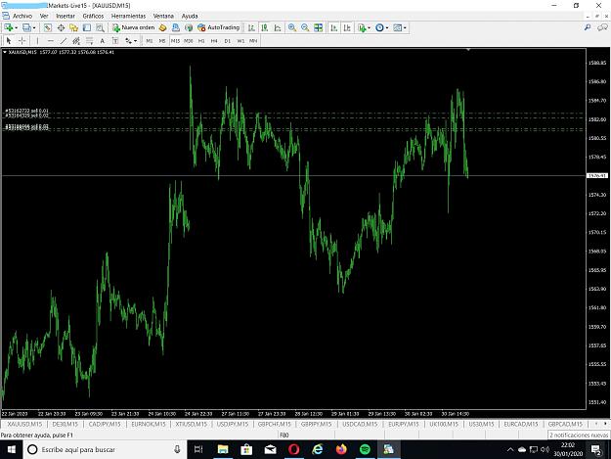This screenshot has height=459, width=611.
Task: Tile chart windows with grid icon
Action: pos(319,27)
